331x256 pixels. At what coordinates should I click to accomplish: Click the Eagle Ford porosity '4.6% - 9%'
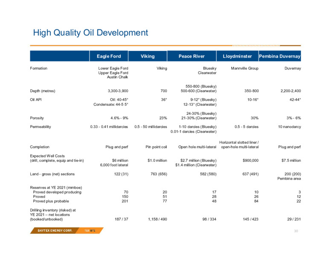[119, 118]
